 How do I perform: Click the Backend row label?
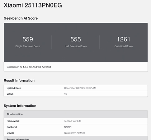click(12, 127)
